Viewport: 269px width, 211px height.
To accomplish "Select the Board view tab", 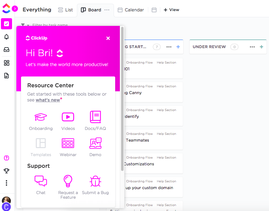I will tap(91, 10).
